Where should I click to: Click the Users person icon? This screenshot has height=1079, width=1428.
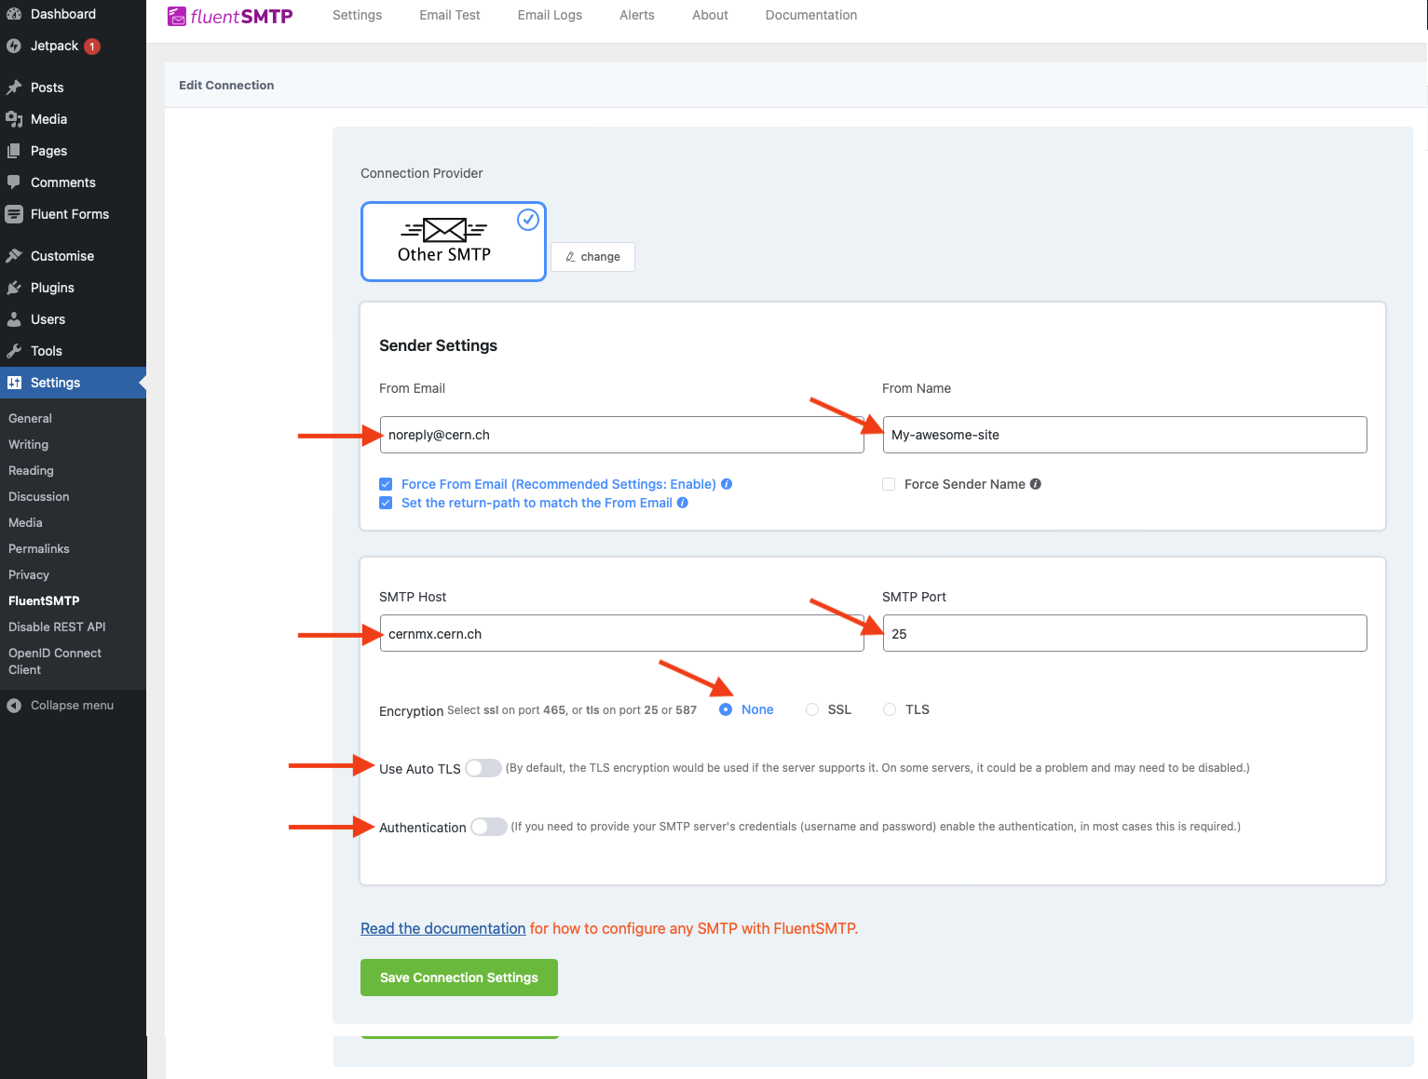(14, 319)
